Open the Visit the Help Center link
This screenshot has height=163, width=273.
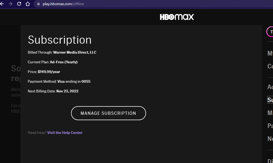65,133
